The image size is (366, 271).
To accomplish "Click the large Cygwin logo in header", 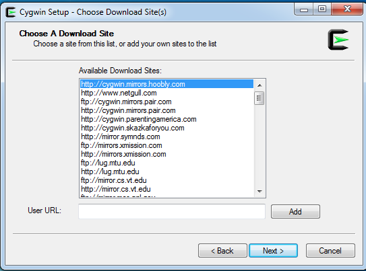I will [338, 40].
